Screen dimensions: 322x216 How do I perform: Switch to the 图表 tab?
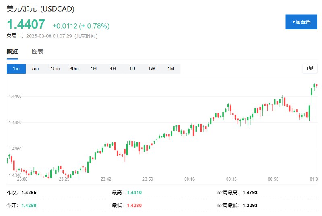(x=37, y=52)
